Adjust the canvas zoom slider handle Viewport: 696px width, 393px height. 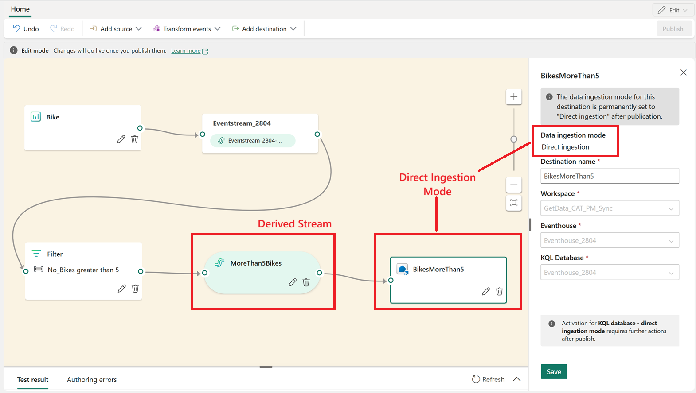coord(514,139)
